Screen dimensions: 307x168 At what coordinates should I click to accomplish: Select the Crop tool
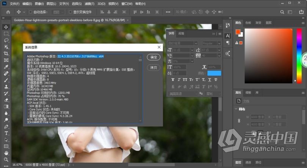coord(6,53)
